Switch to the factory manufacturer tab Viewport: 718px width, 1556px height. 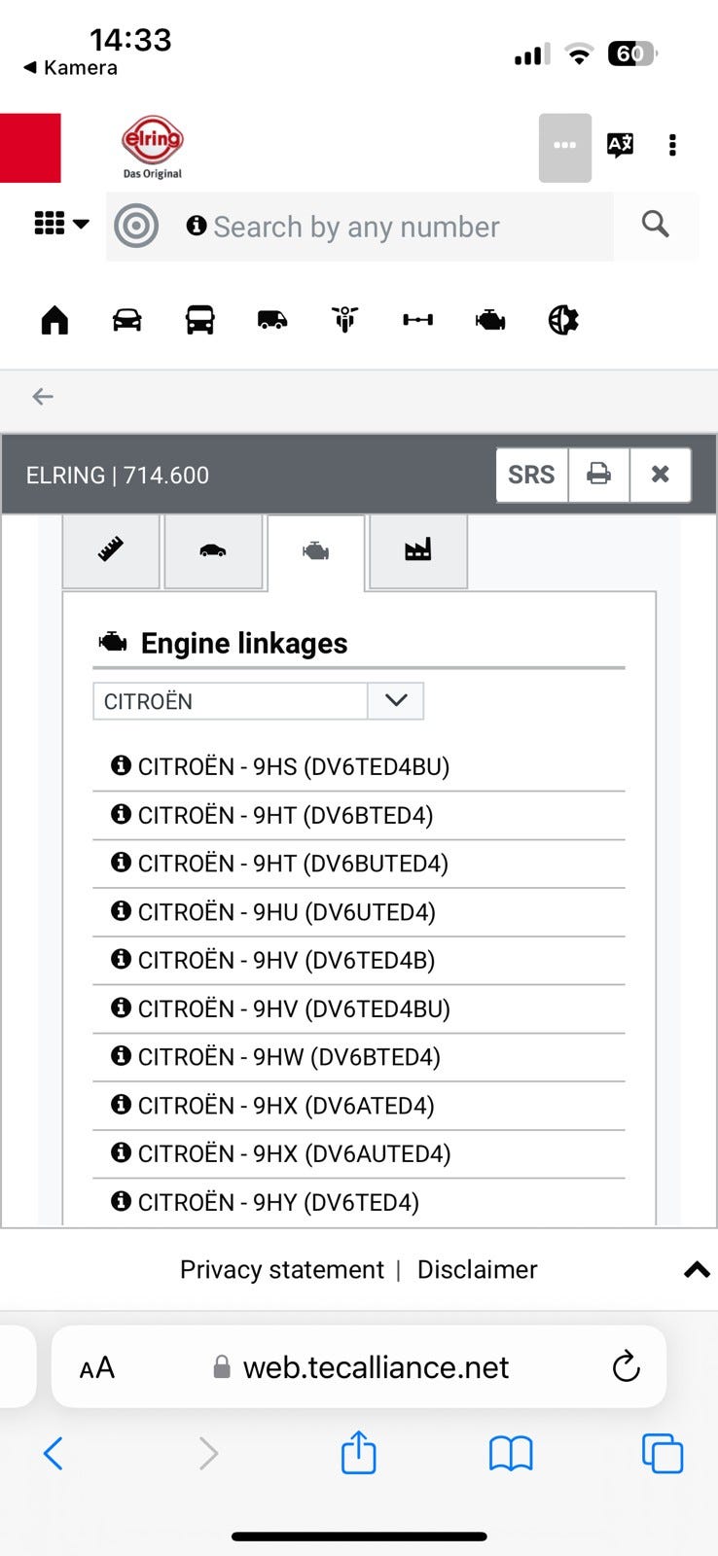click(x=418, y=551)
